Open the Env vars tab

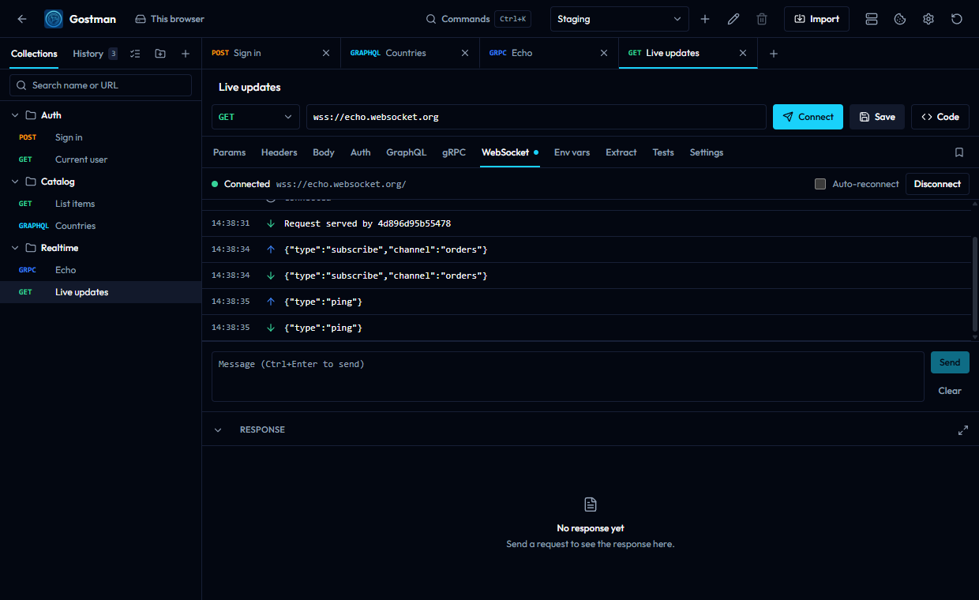[572, 152]
